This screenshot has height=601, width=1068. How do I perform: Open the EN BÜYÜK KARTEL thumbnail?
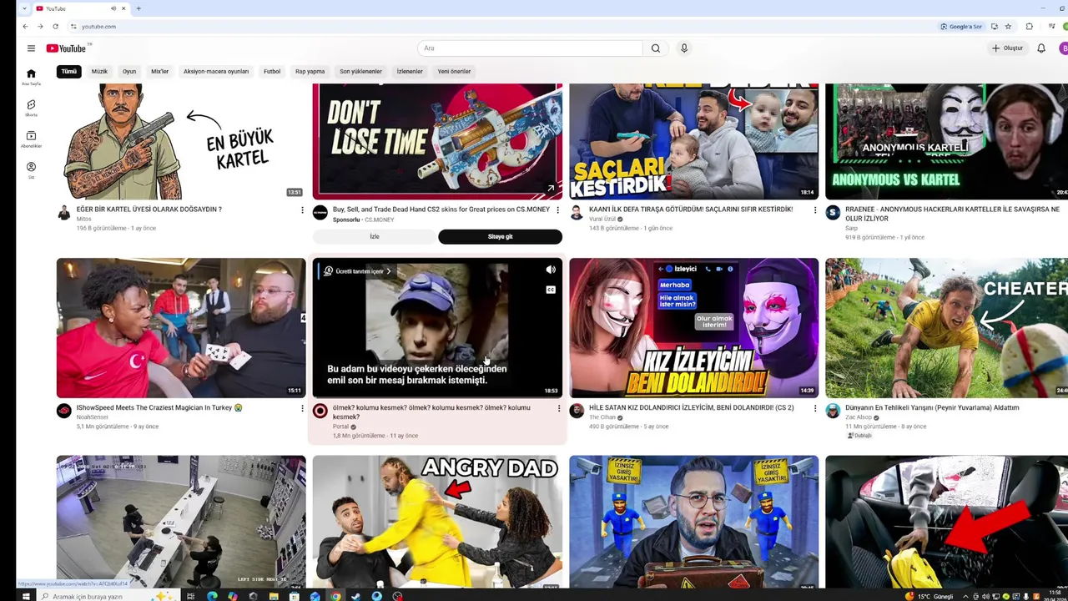click(x=180, y=142)
